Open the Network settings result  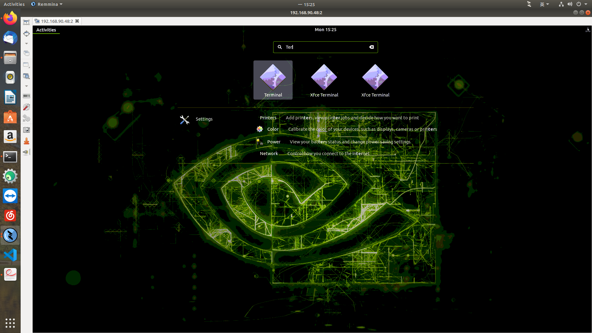[314, 154]
